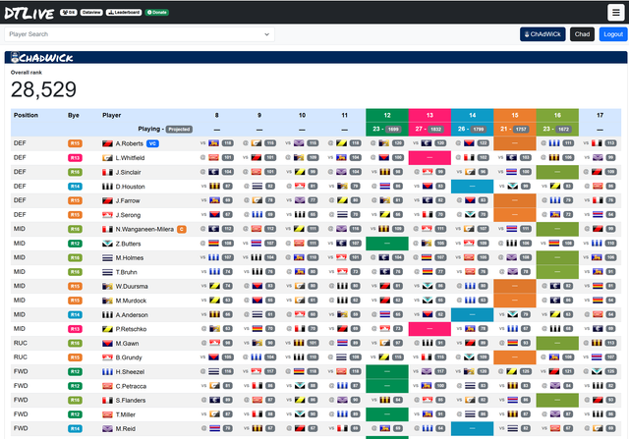Click team flag icon next to H.Sheezel
Viewport: 629px width, 439px height.
(x=108, y=372)
